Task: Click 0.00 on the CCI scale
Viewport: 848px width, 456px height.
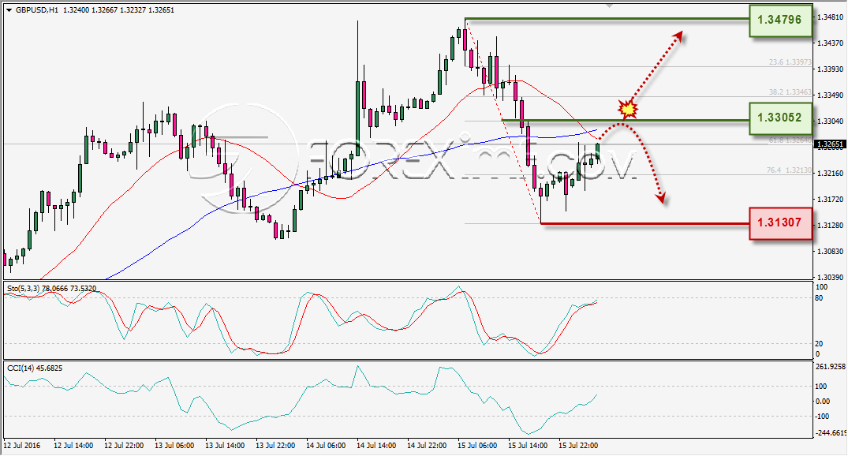Action: pyautogui.click(x=822, y=402)
